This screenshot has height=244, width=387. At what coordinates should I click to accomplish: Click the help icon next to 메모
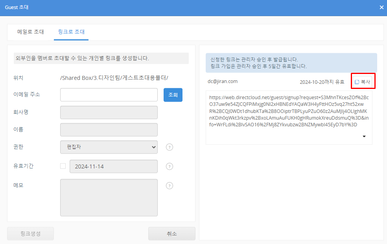pos(170,186)
